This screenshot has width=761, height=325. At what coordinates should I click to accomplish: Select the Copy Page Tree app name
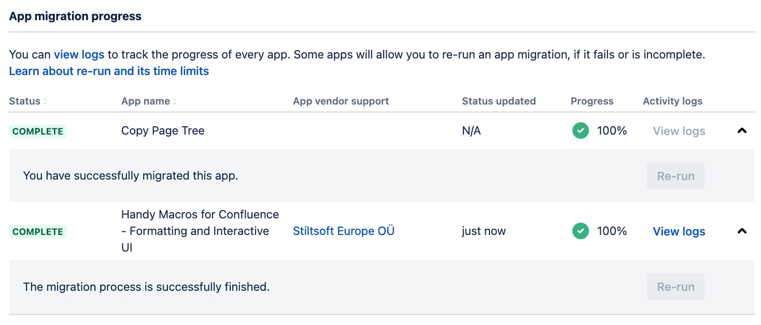163,131
